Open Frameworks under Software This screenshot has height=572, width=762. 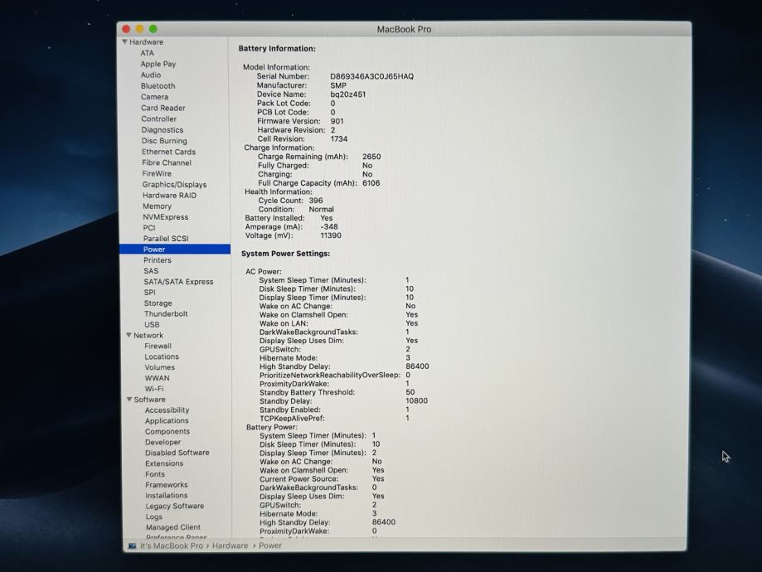tap(166, 484)
